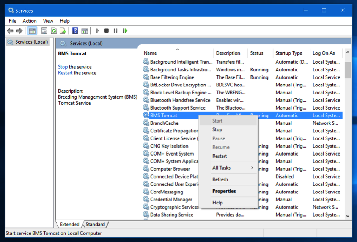Click the scrollbar down arrow
357x242 pixels.
(x=348, y=216)
